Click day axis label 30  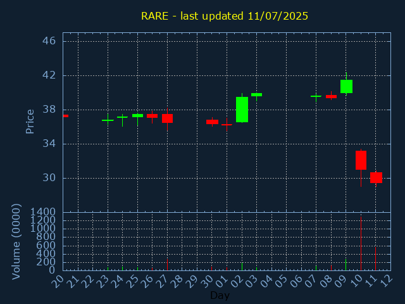(x=206, y=281)
